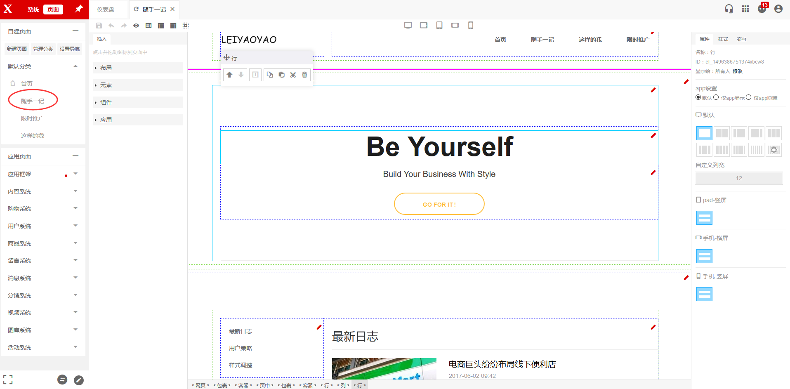Choose the two equal columns layout
Image resolution: width=790 pixels, height=389 pixels.
pyautogui.click(x=722, y=133)
